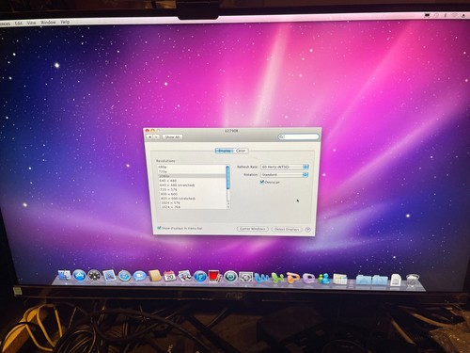Launch Microsoft Entourage from the Dock
Viewport: 470px width, 353px height.
[309, 278]
